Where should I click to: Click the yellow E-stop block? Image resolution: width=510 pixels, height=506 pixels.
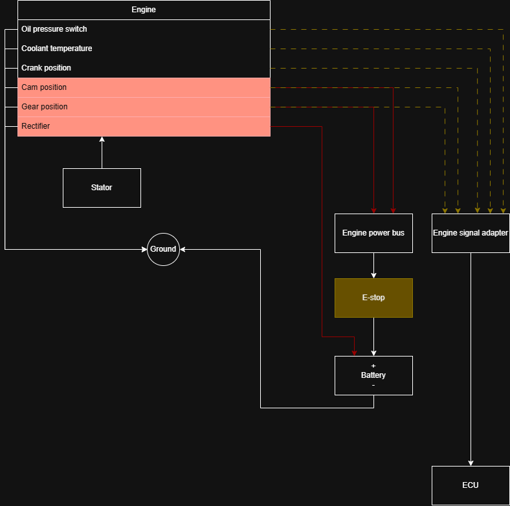(373, 298)
